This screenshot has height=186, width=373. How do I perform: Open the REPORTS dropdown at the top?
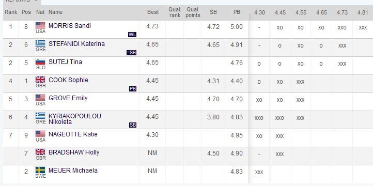tap(21, 1)
